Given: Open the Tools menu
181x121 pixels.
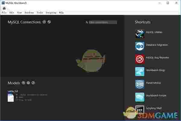Looking at the screenshot, I should coord(40,13).
